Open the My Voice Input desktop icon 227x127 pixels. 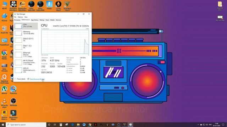click(x=220, y=18)
